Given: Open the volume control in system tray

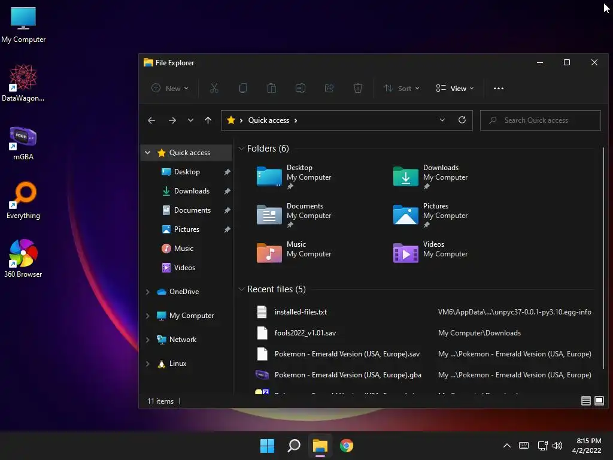Looking at the screenshot, I should [x=557, y=446].
